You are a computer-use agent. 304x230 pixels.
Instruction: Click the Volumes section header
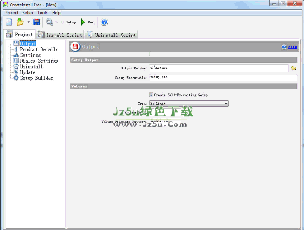click(x=184, y=86)
